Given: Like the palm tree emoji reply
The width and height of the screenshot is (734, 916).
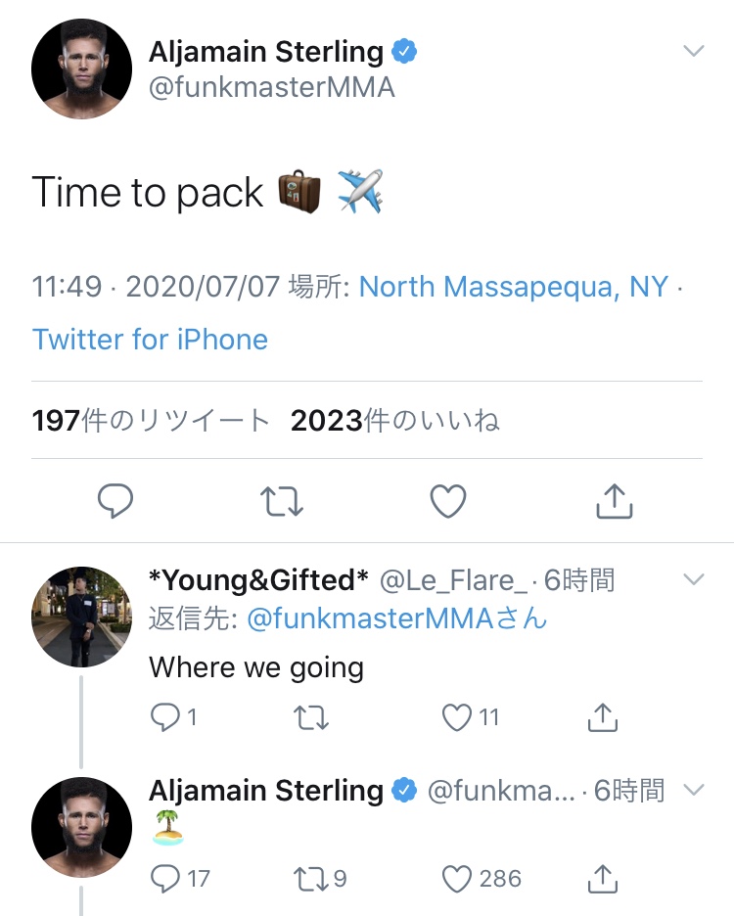Looking at the screenshot, I should 456,879.
